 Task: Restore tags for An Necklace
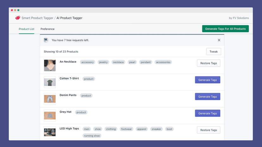(209, 63)
